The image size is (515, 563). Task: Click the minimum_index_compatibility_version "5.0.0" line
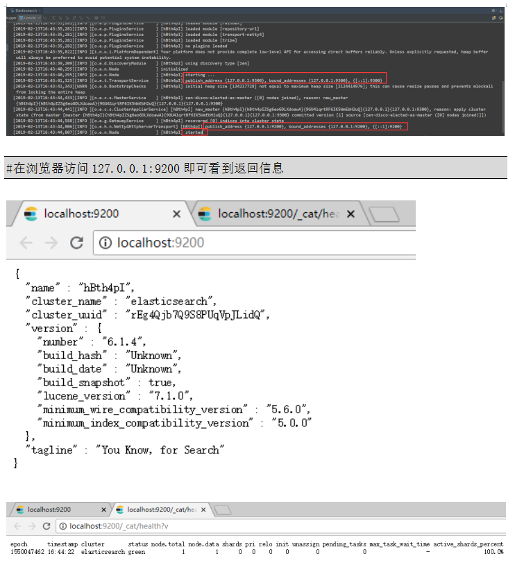point(174,424)
